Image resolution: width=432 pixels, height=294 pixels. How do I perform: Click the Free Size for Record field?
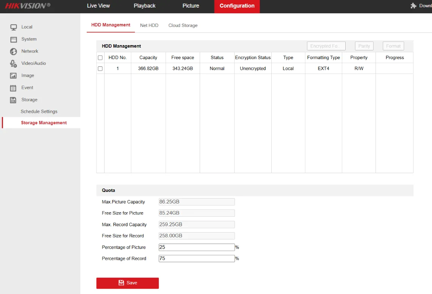[197, 236]
